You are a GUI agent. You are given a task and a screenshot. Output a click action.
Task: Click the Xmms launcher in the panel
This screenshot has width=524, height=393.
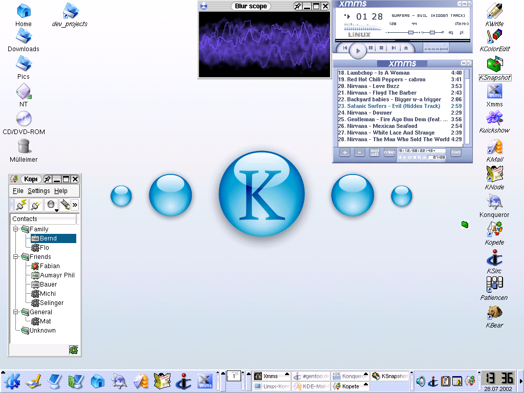tap(205, 381)
